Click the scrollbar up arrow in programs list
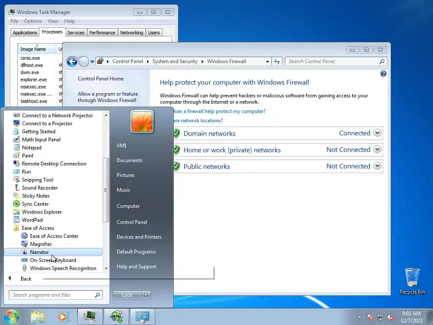Image resolution: width=433 pixels, height=325 pixels. coord(106,115)
